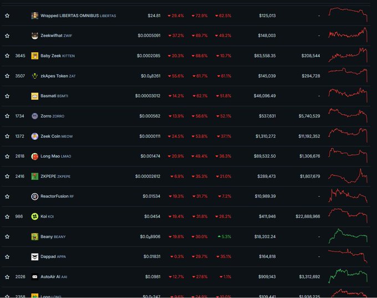The height and width of the screenshot is (298, 377).
Task: Open Zeekwifhat 7-day sparkline chart
Action: pyautogui.click(x=348, y=35)
